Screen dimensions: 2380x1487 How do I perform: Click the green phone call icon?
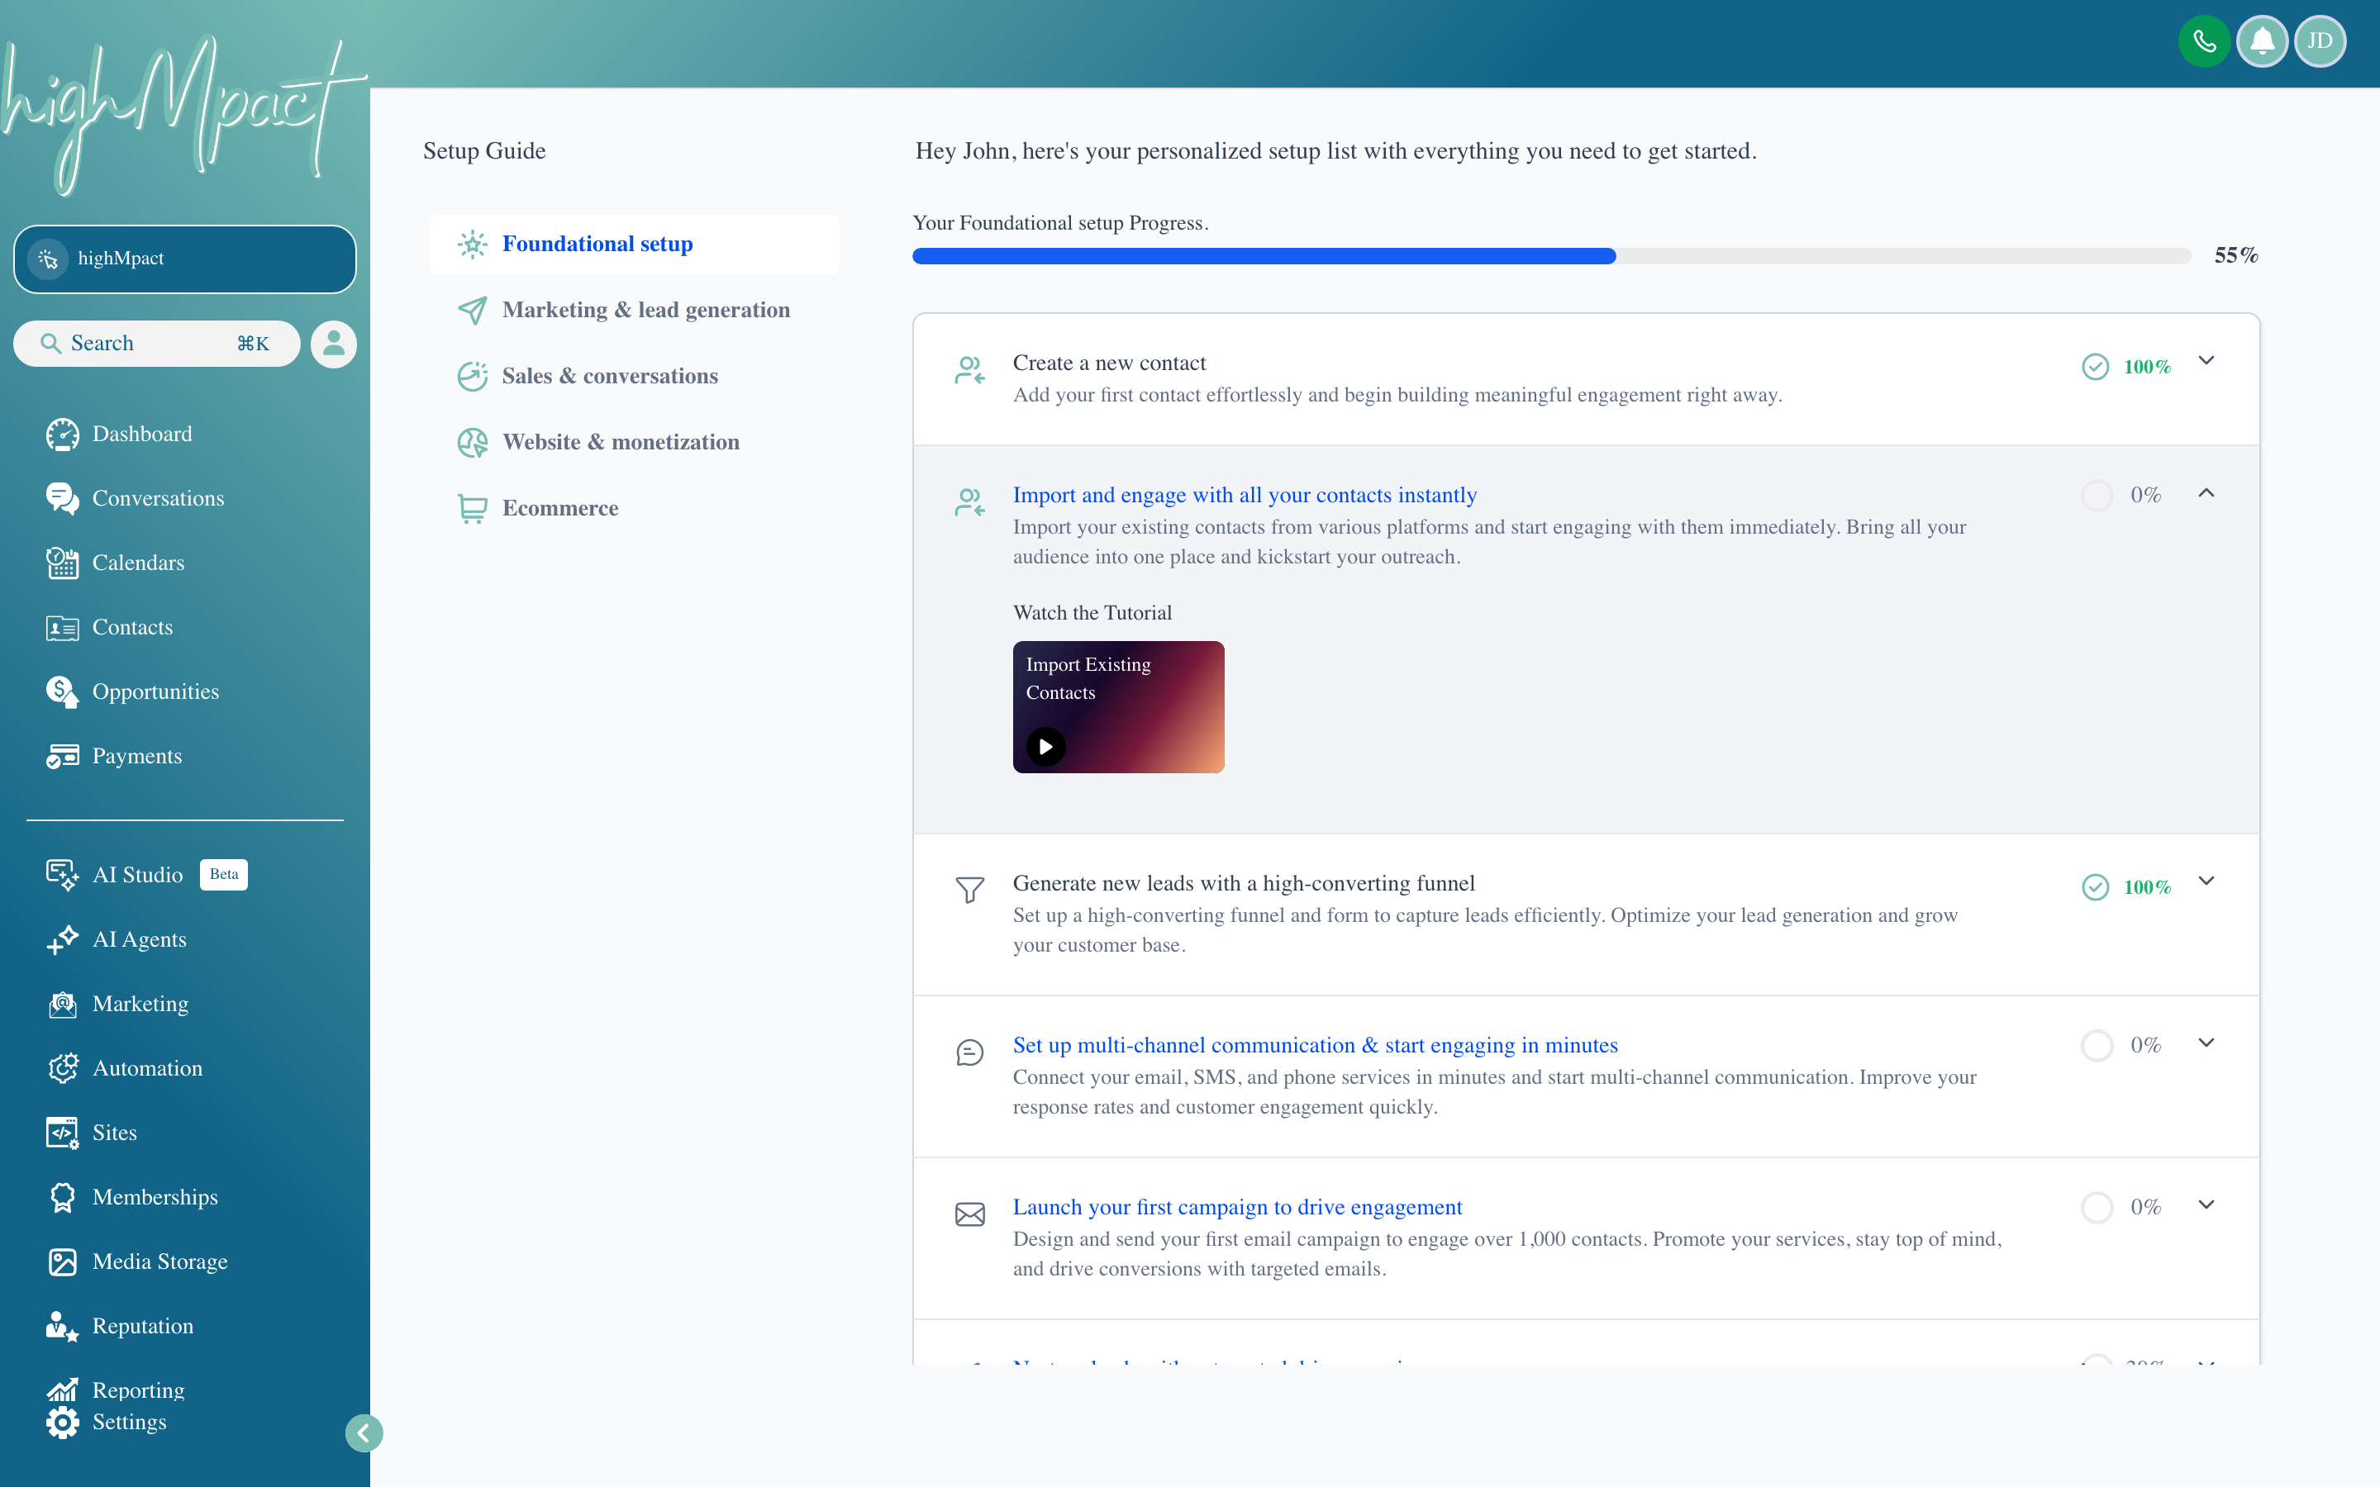tap(2204, 41)
